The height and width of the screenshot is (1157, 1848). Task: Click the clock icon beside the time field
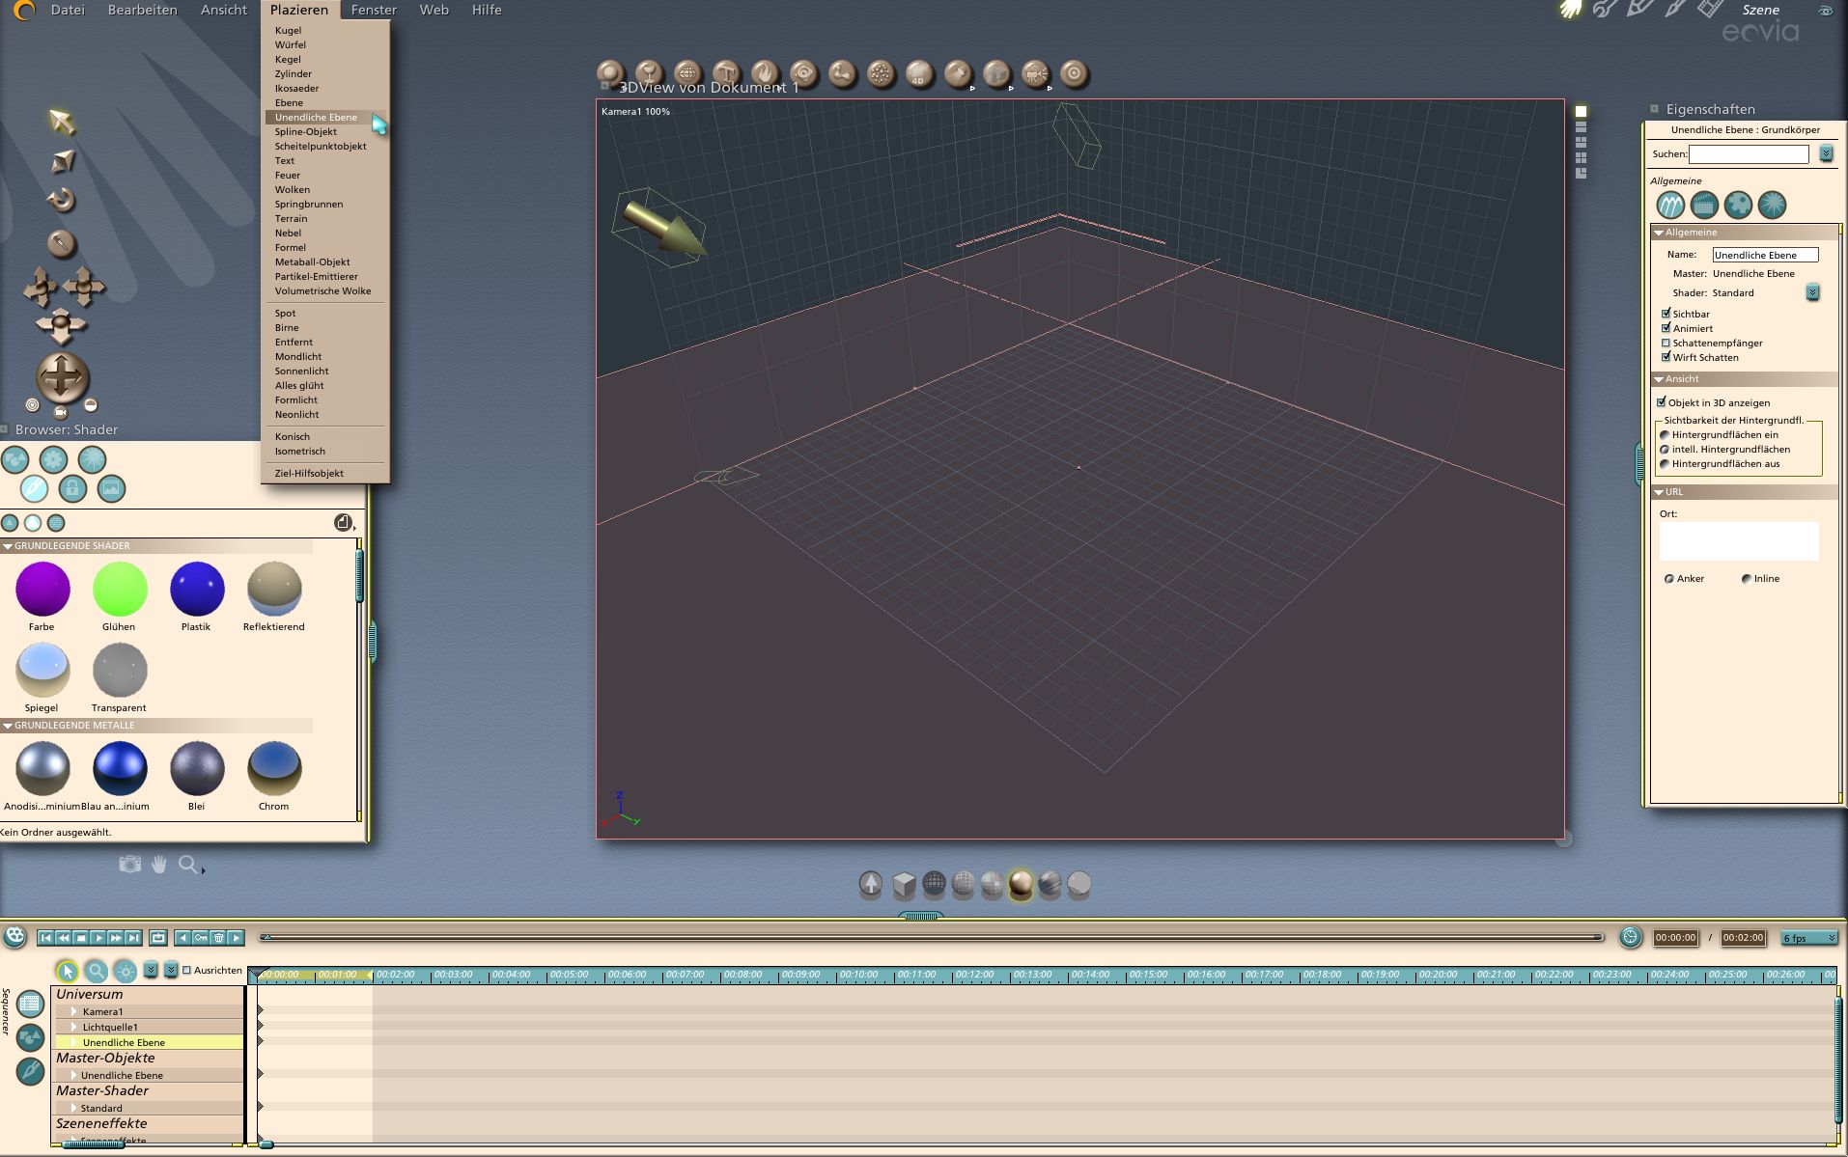(1631, 937)
